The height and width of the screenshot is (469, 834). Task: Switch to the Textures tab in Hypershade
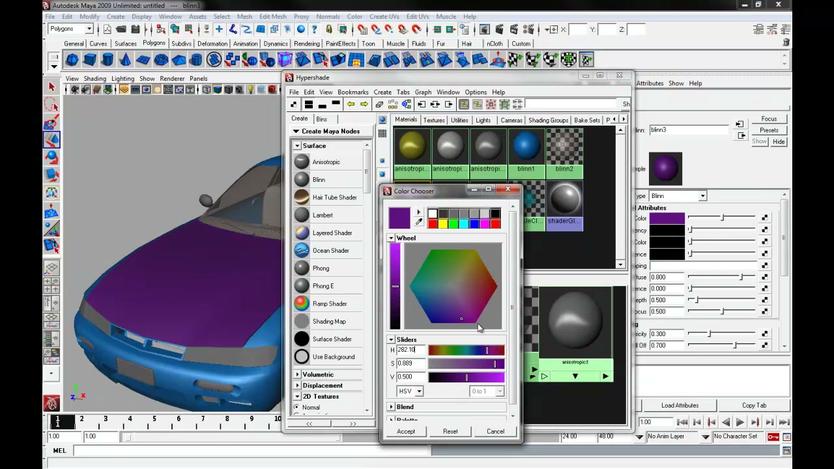tap(434, 121)
